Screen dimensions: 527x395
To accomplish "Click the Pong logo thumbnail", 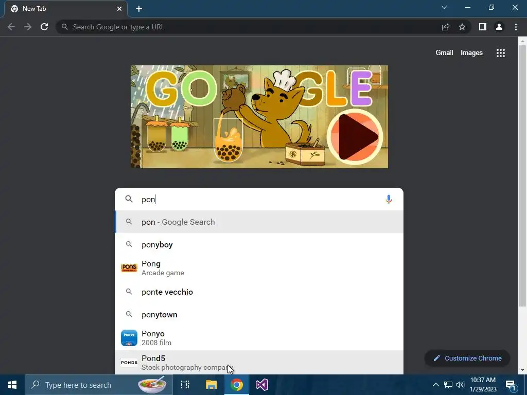I will coord(129,267).
